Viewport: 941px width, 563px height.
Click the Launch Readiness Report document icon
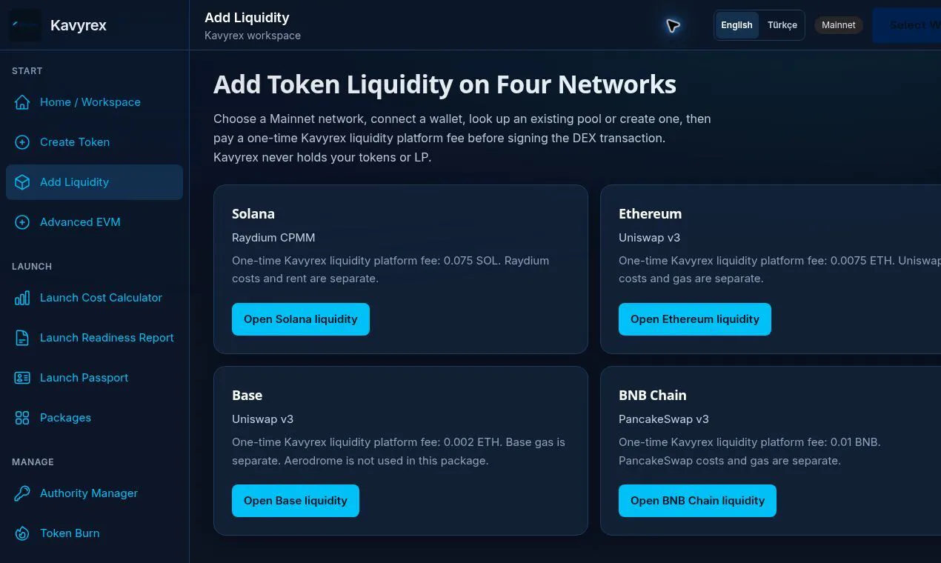click(x=22, y=338)
